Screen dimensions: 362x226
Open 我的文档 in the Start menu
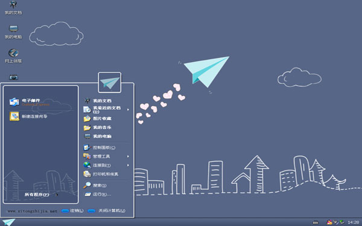click(x=98, y=101)
